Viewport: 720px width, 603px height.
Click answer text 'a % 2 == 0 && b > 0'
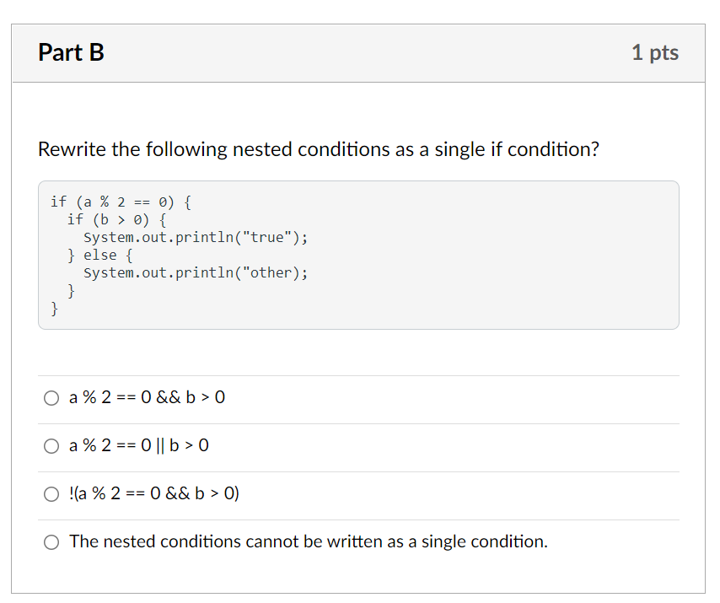[x=147, y=397]
